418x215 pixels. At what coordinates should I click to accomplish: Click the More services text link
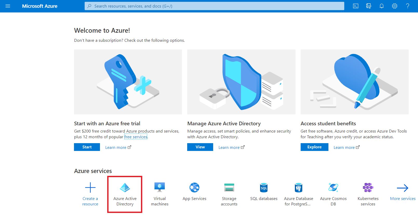[403, 199]
